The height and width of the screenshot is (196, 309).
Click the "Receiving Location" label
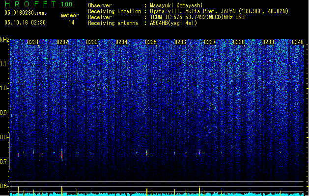click(114, 11)
